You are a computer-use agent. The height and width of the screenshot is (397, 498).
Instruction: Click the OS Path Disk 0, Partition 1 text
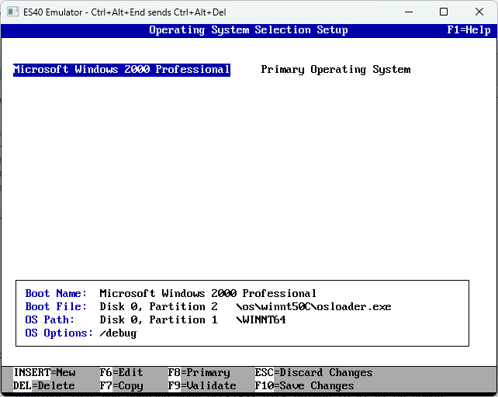click(158, 319)
